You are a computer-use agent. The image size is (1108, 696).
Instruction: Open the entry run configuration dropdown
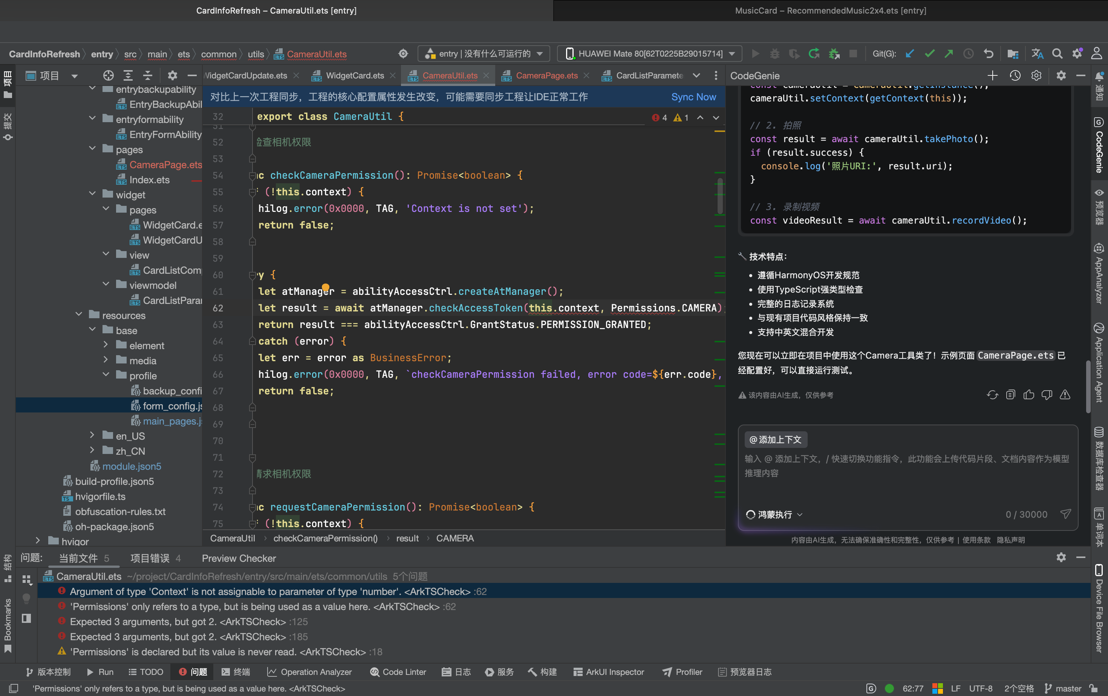pos(484,54)
